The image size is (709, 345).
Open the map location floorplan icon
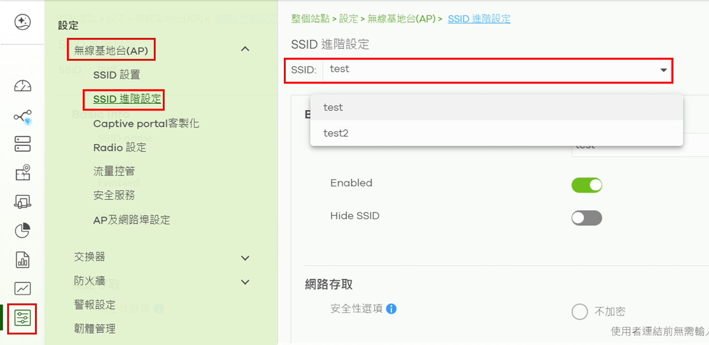[23, 172]
